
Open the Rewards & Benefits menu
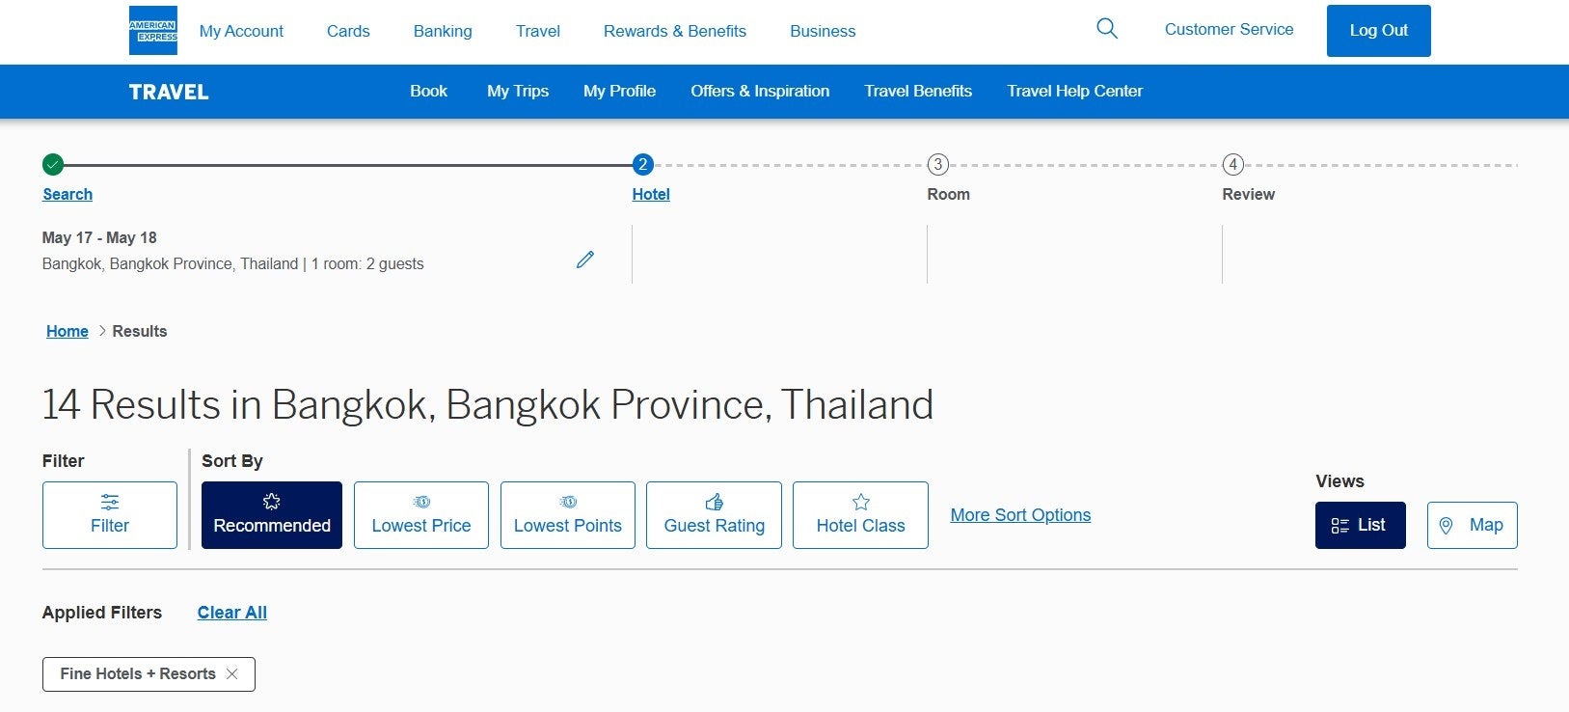675,31
